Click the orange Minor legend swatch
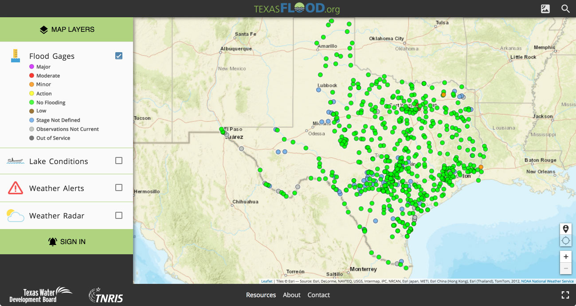Screen dimensions: 576x306 point(31,84)
